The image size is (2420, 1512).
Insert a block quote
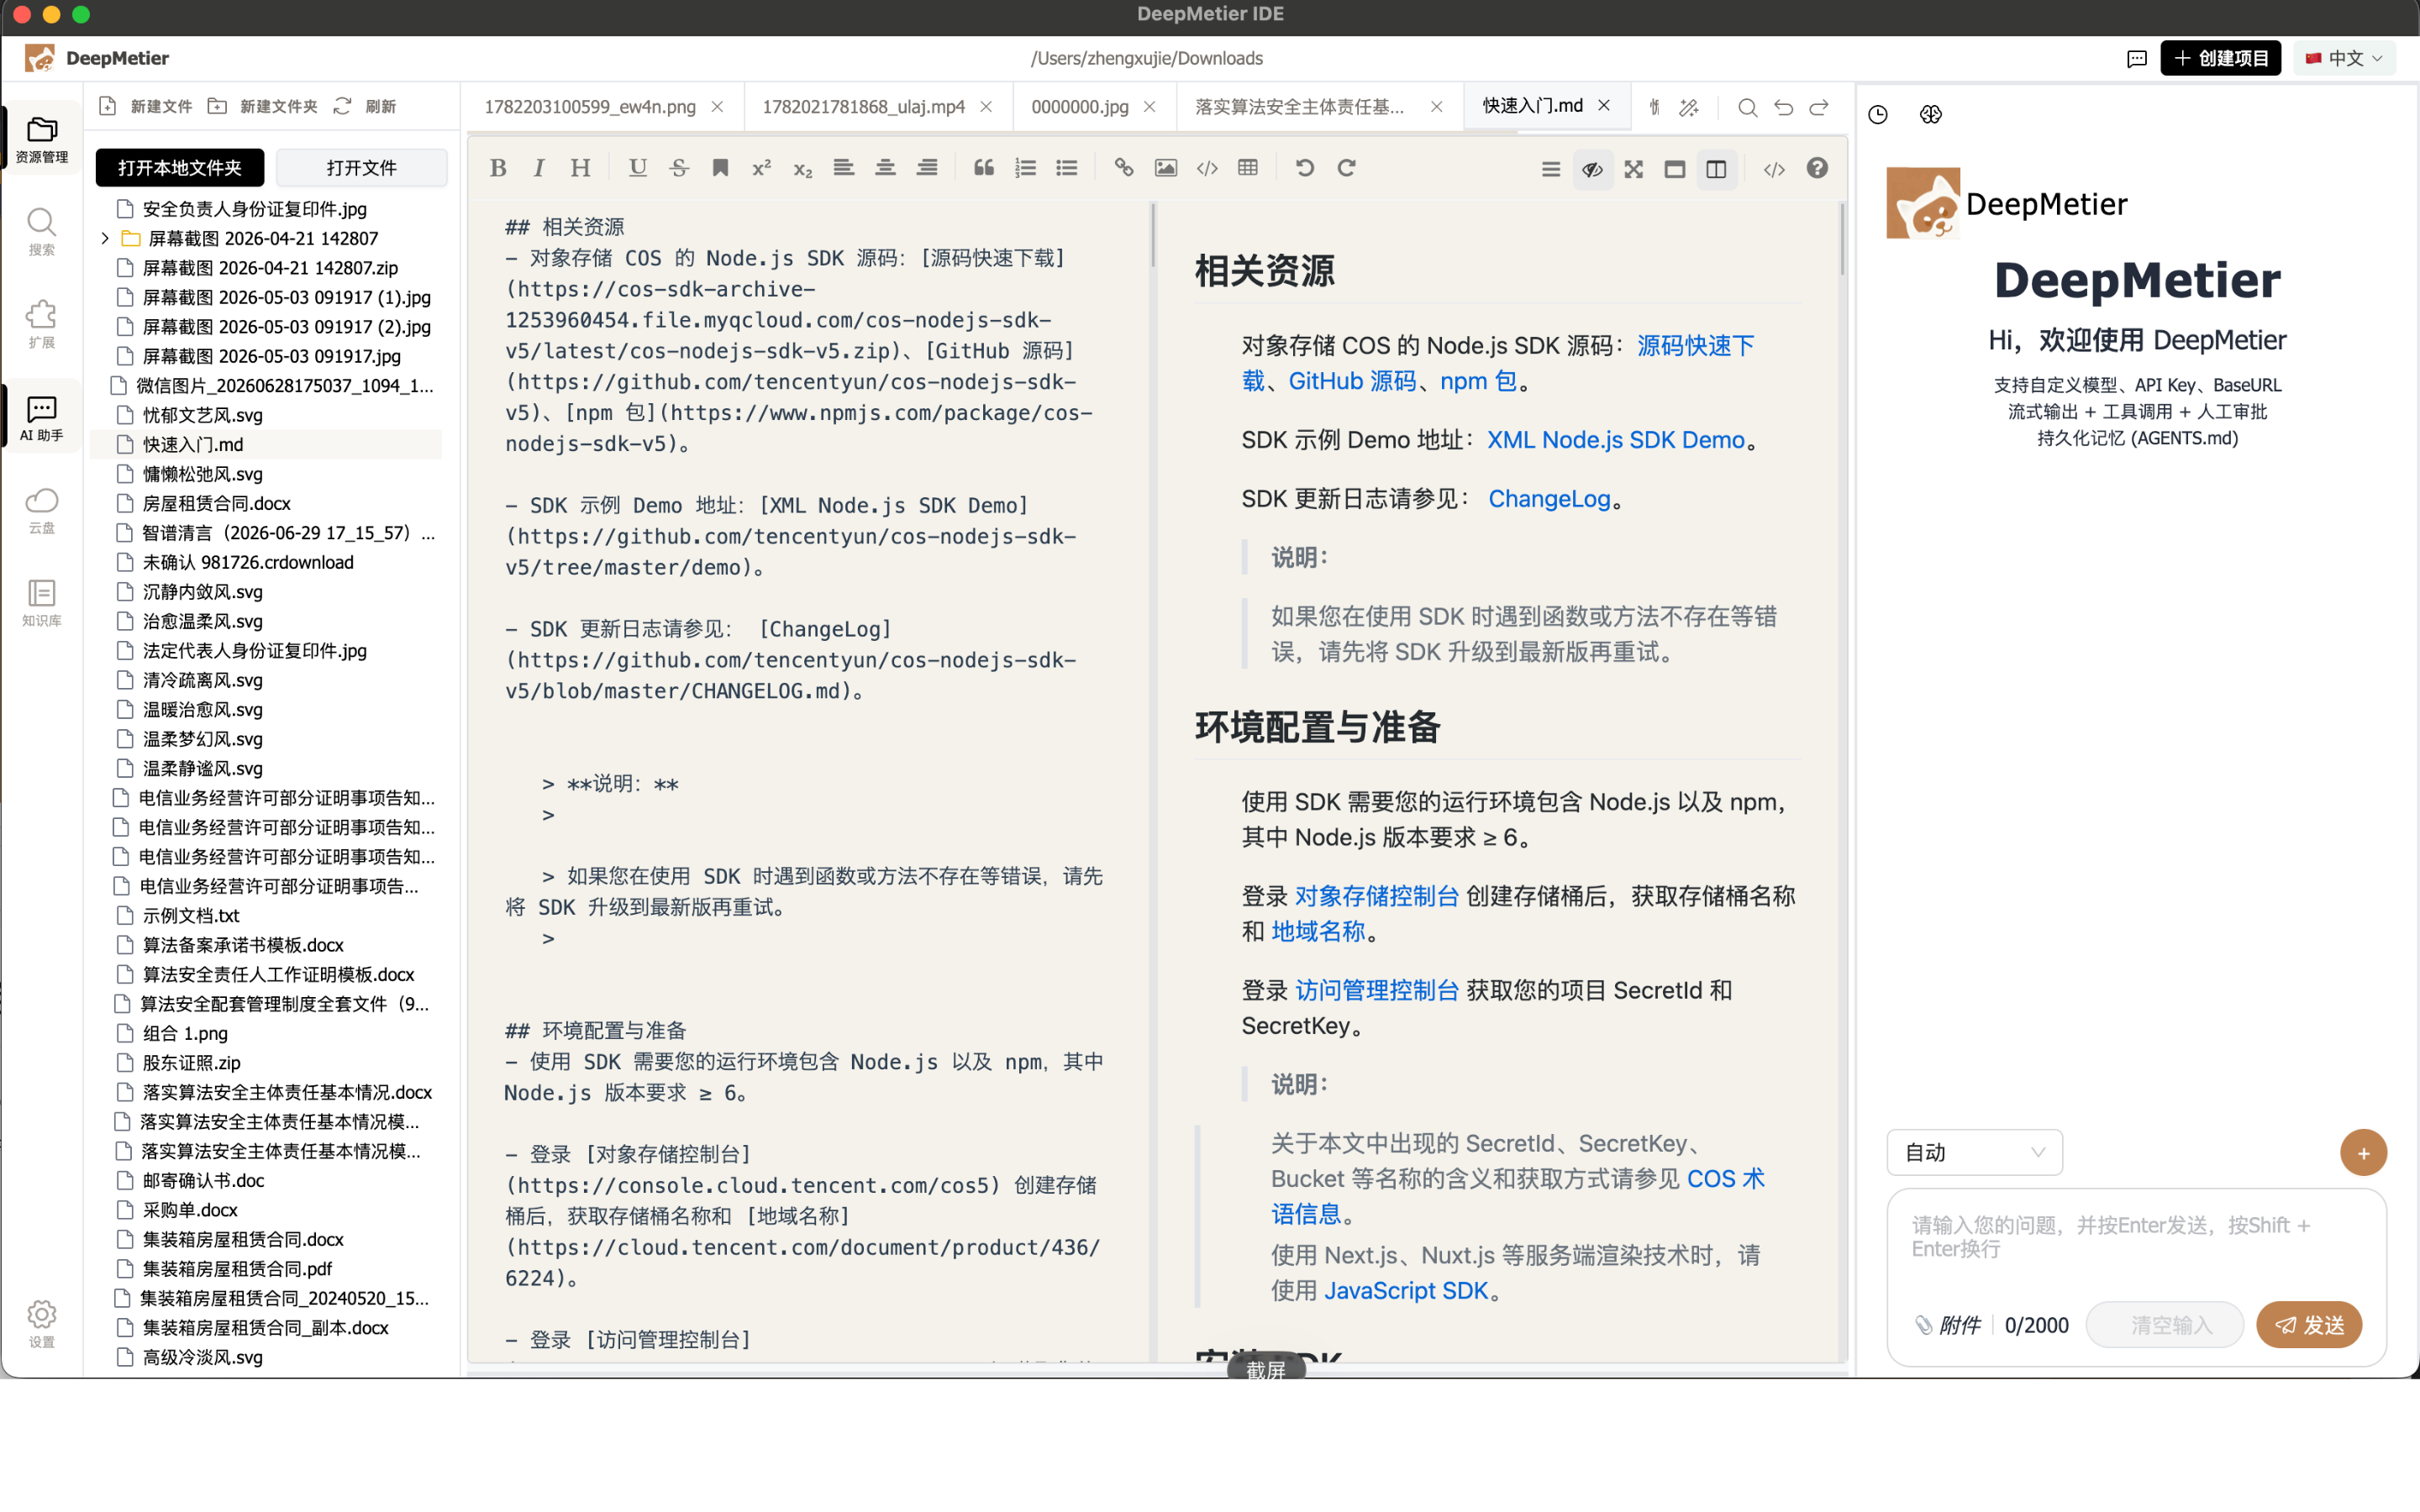pos(984,168)
